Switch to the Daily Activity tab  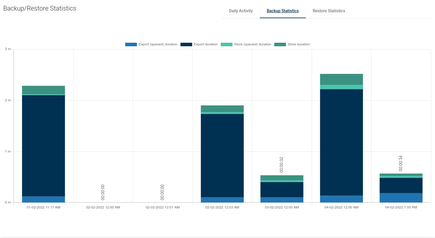240,11
